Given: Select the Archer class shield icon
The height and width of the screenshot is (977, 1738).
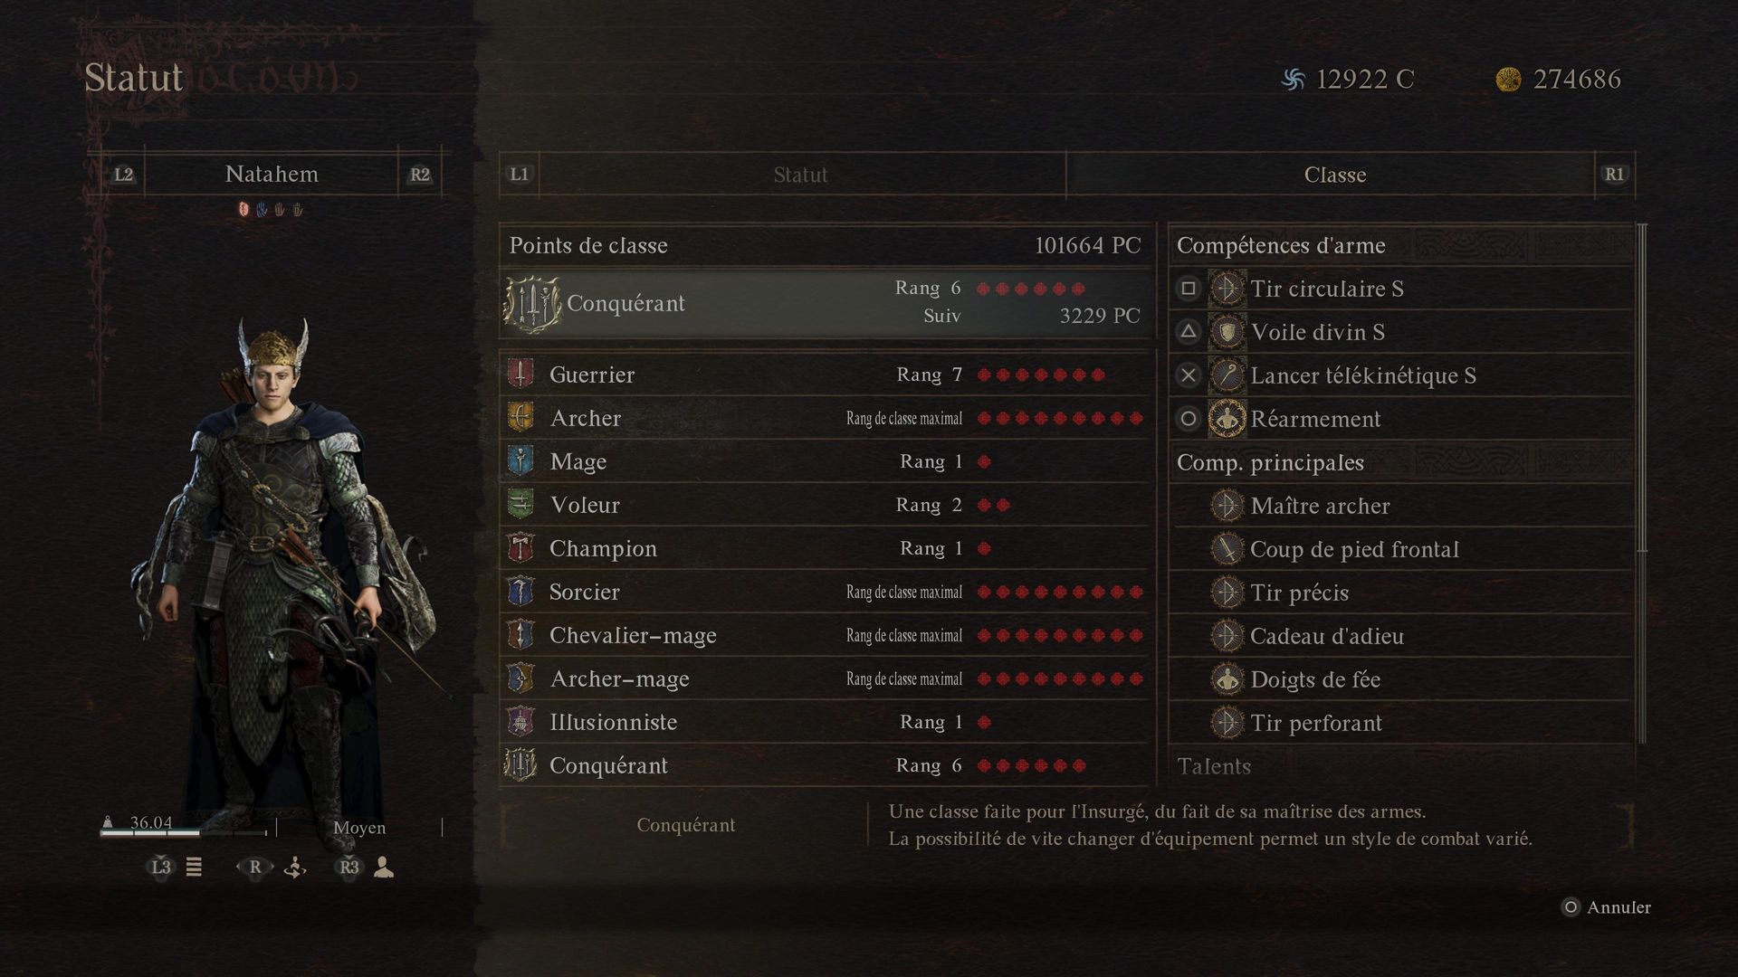Looking at the screenshot, I should [x=520, y=418].
